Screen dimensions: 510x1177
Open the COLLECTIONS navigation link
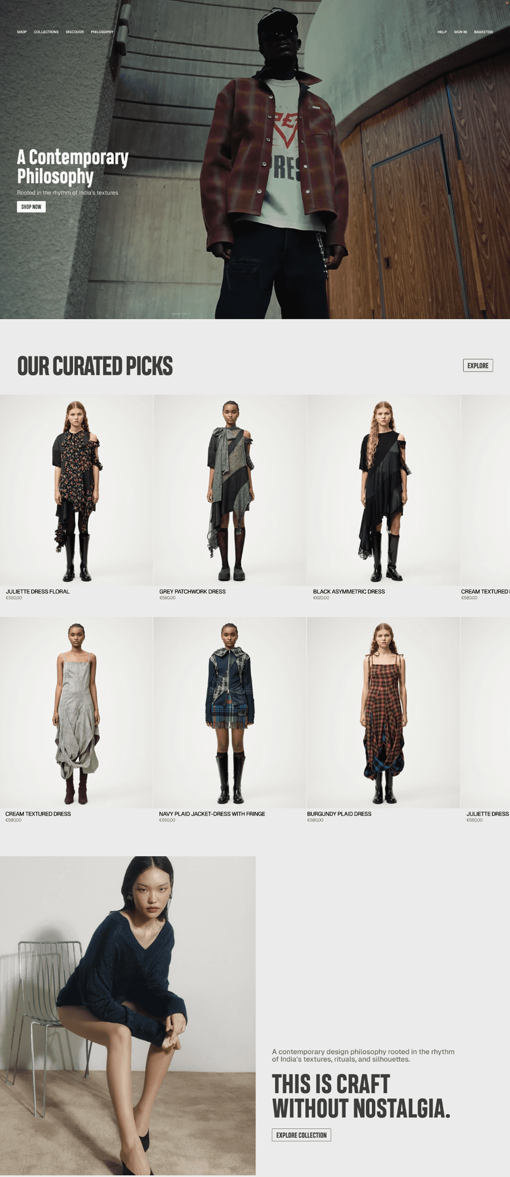pos(46,32)
